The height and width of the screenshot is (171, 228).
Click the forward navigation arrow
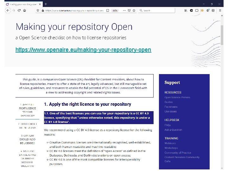click(14, 10)
